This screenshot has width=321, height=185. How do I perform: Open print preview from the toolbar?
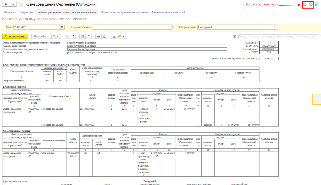104,36
